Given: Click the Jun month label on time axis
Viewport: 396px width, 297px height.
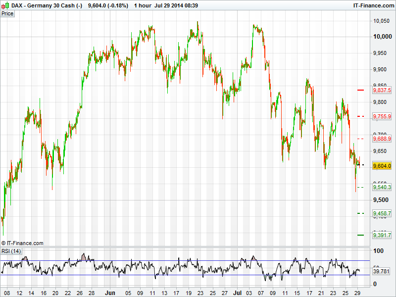Looking at the screenshot, I should (110, 293).
